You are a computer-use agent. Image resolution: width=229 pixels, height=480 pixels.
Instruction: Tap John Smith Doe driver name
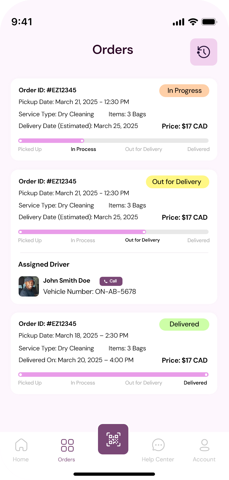pyautogui.click(x=67, y=281)
